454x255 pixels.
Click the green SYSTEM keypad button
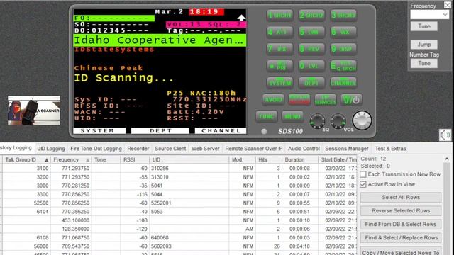click(x=279, y=83)
